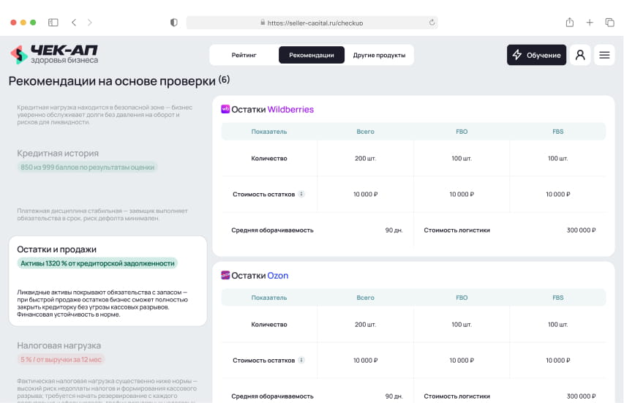Open the Другие продукты tab
The height and width of the screenshot is (403, 624).
pyautogui.click(x=379, y=55)
